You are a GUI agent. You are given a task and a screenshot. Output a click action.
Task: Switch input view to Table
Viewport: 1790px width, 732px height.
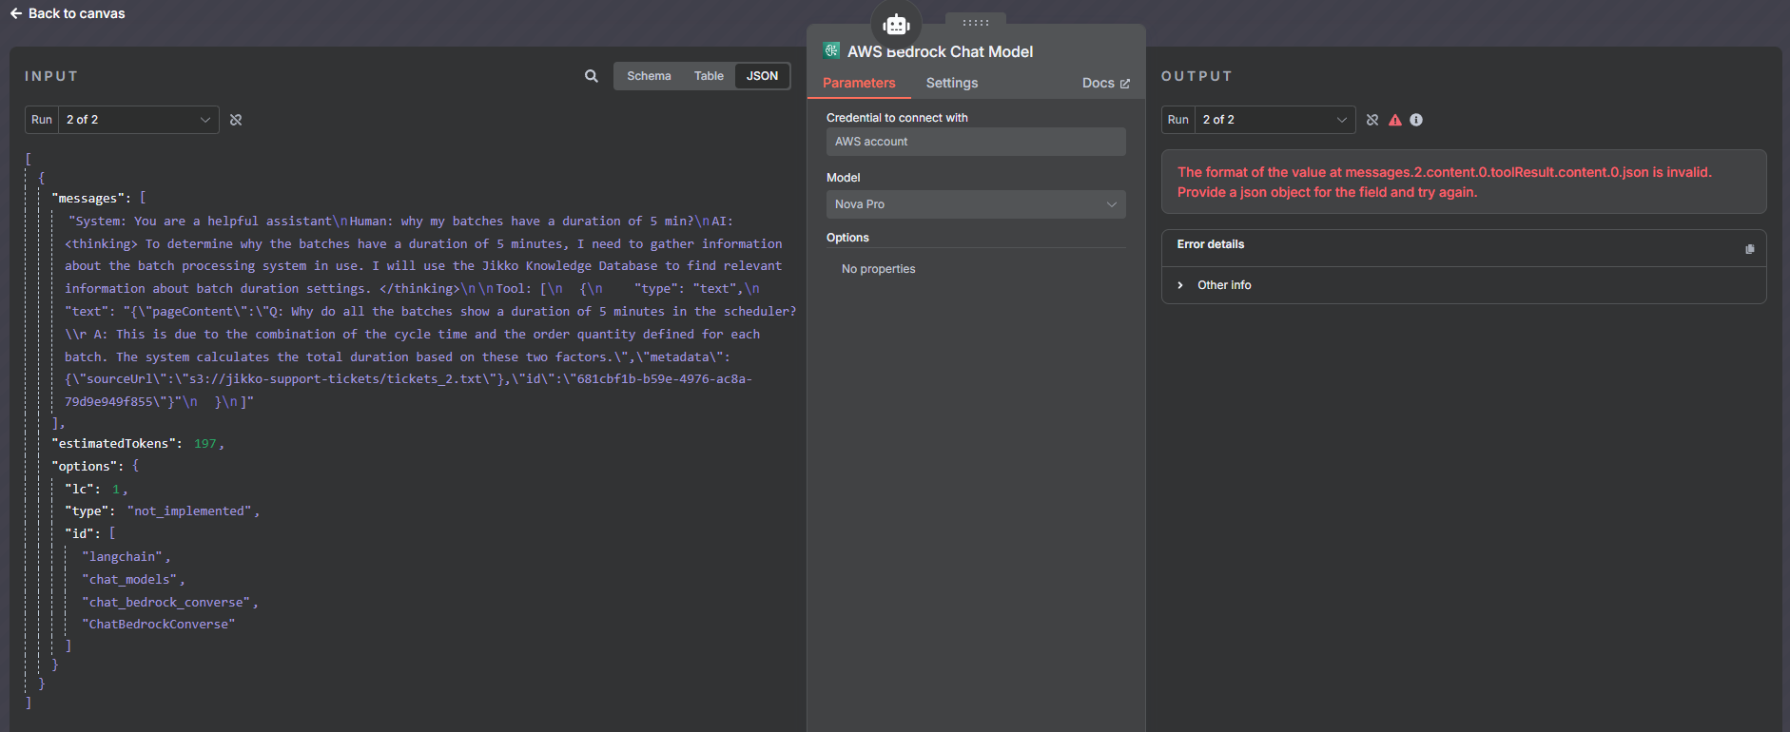(x=709, y=76)
